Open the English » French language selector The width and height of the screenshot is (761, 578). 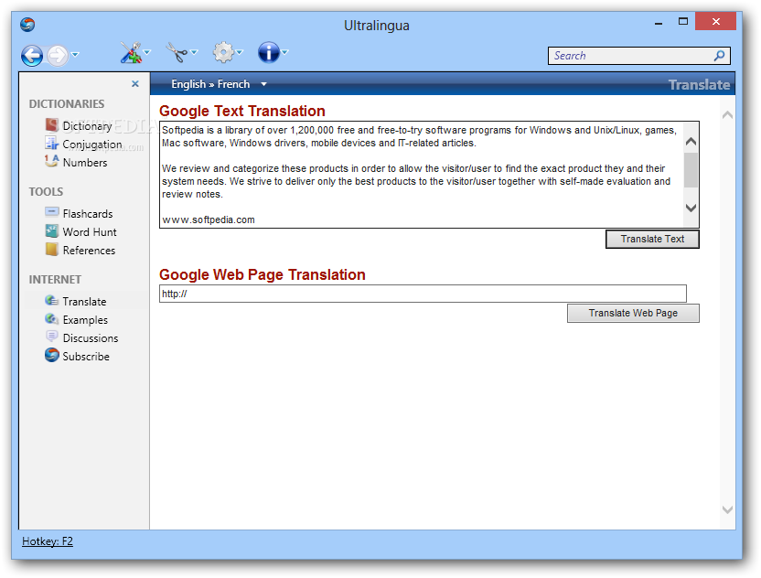219,84
